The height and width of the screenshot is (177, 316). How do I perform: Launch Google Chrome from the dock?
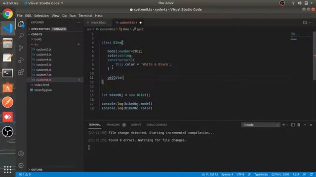pyautogui.click(x=8, y=14)
